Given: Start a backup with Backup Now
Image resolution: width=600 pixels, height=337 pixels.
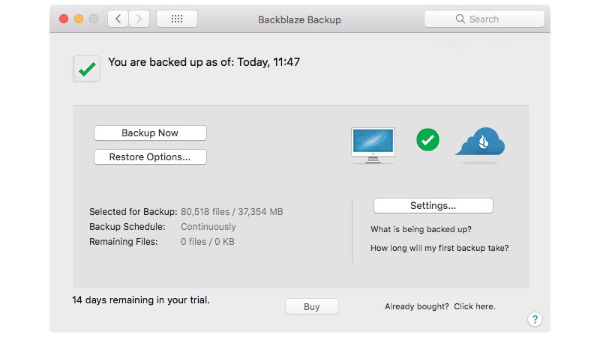Looking at the screenshot, I should click(150, 133).
